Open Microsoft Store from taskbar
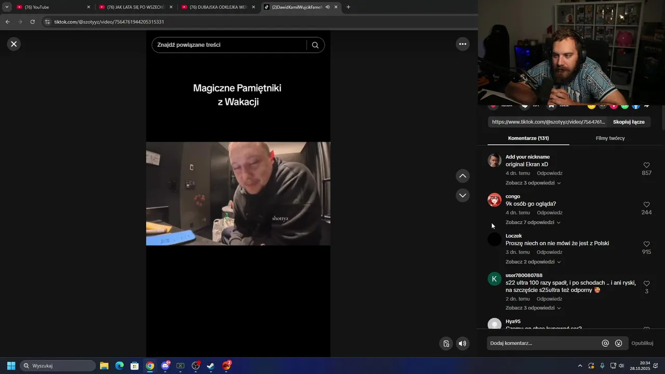Screen dimensions: 665x374 click(x=135, y=366)
